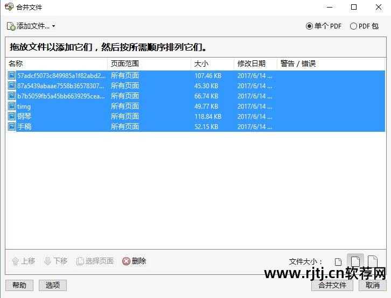Viewport: 391px width, 298px height.
Task: Select file 57adcf5073c849985a1f82abd2...
Action: tap(195, 76)
